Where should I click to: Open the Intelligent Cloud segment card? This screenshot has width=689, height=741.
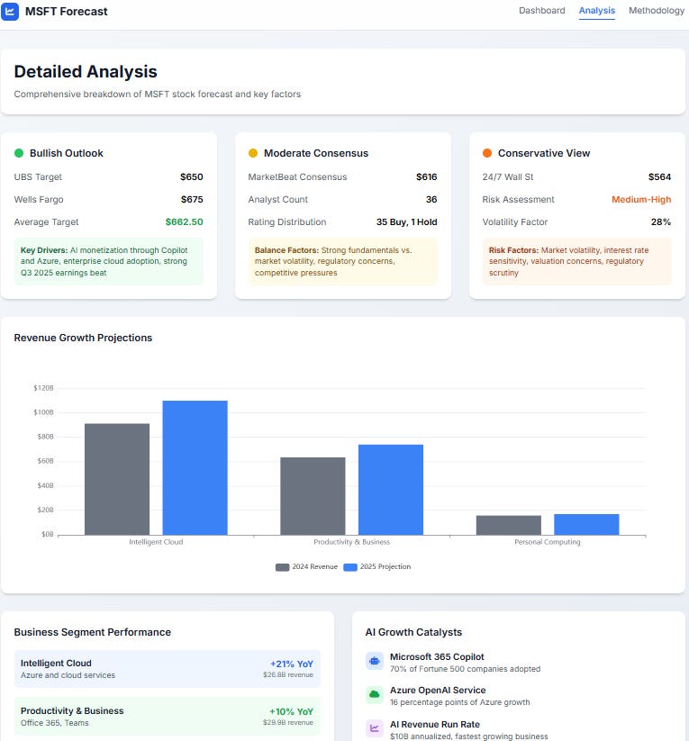(168, 669)
